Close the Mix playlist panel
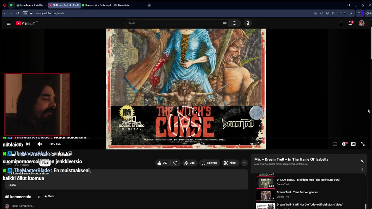 [x=362, y=161]
